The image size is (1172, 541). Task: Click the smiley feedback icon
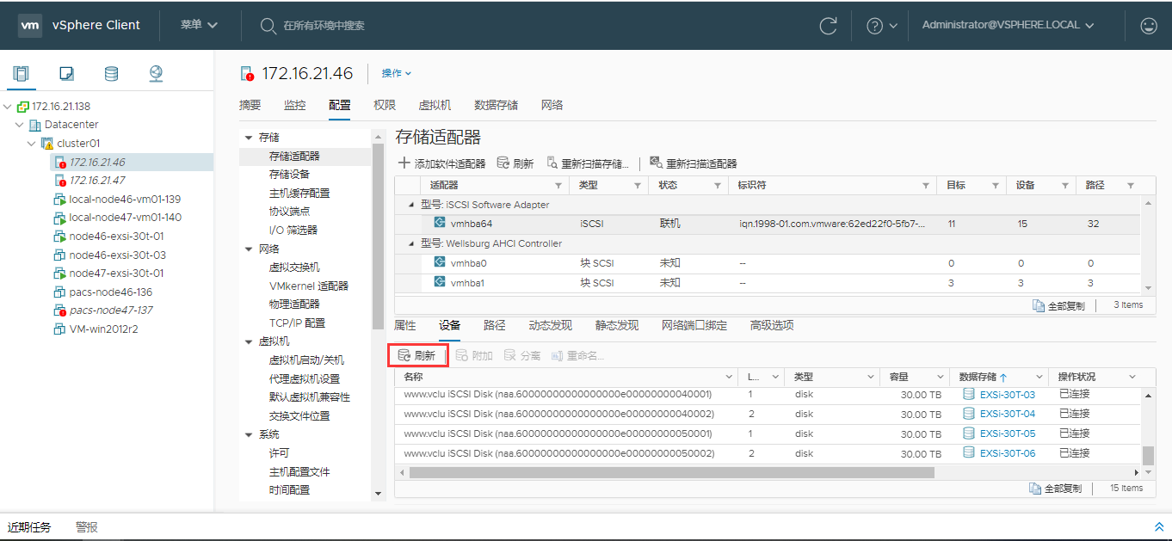pyautogui.click(x=1149, y=26)
